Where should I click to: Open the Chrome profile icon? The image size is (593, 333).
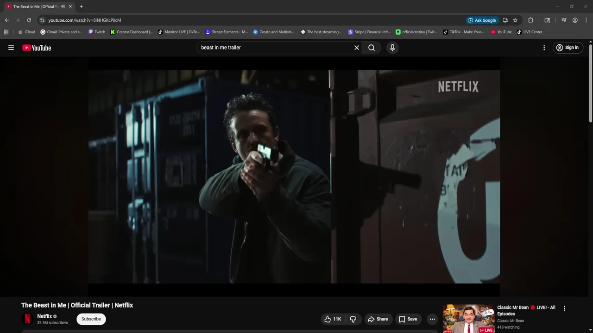[575, 20]
